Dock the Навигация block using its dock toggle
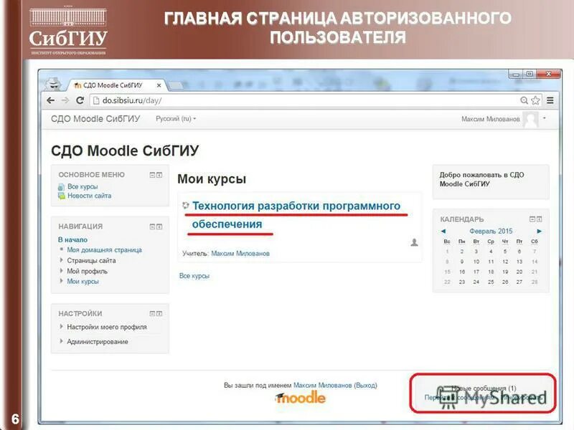 (159, 226)
